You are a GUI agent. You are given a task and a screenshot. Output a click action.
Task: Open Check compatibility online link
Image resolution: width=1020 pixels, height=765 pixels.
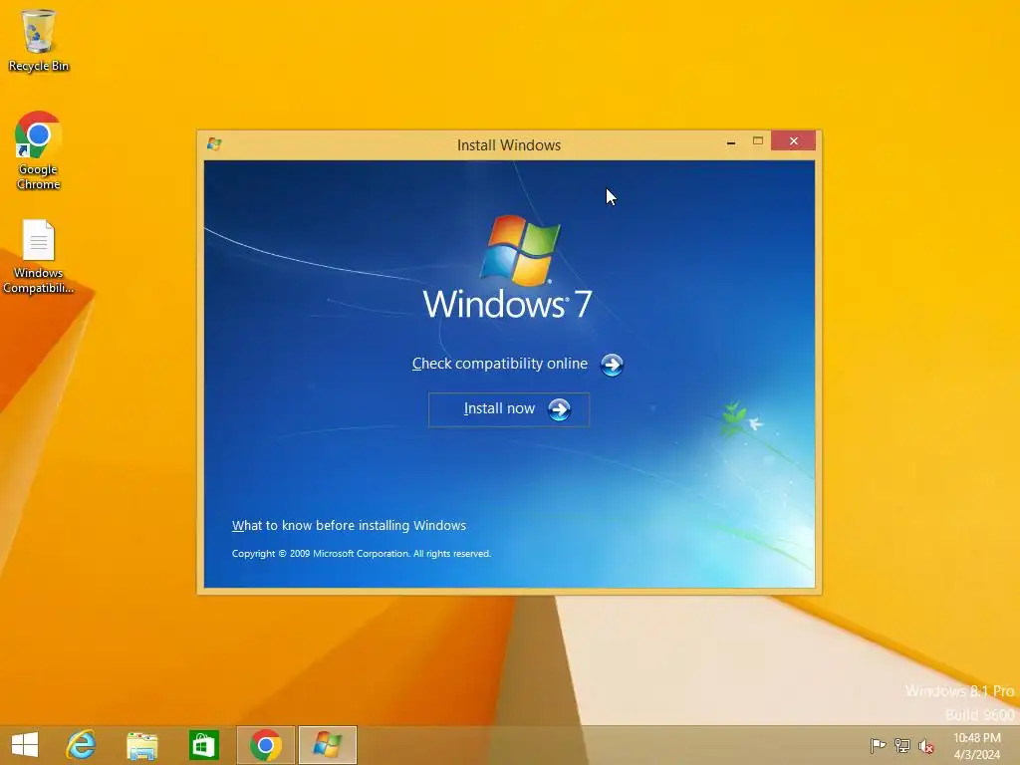(x=500, y=364)
